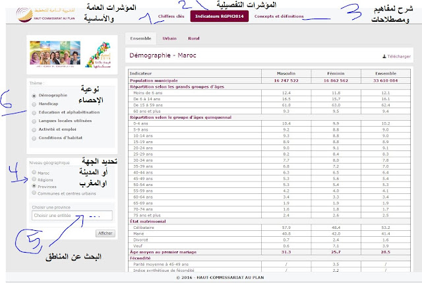Click the 0-4 ans row label
The height and width of the screenshot is (283, 422).
pyautogui.click(x=140, y=123)
